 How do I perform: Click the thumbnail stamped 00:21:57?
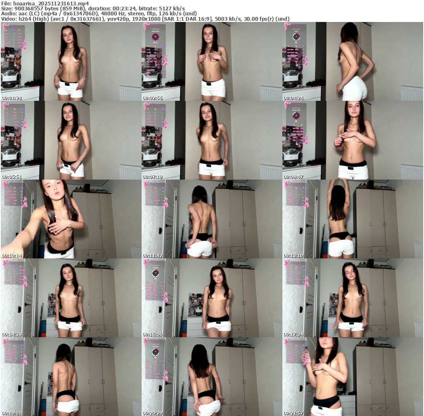pyautogui.click(x=353, y=377)
